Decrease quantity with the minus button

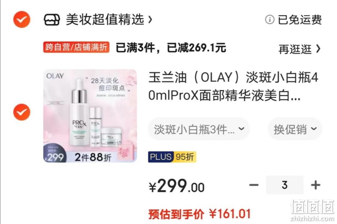tap(254, 185)
